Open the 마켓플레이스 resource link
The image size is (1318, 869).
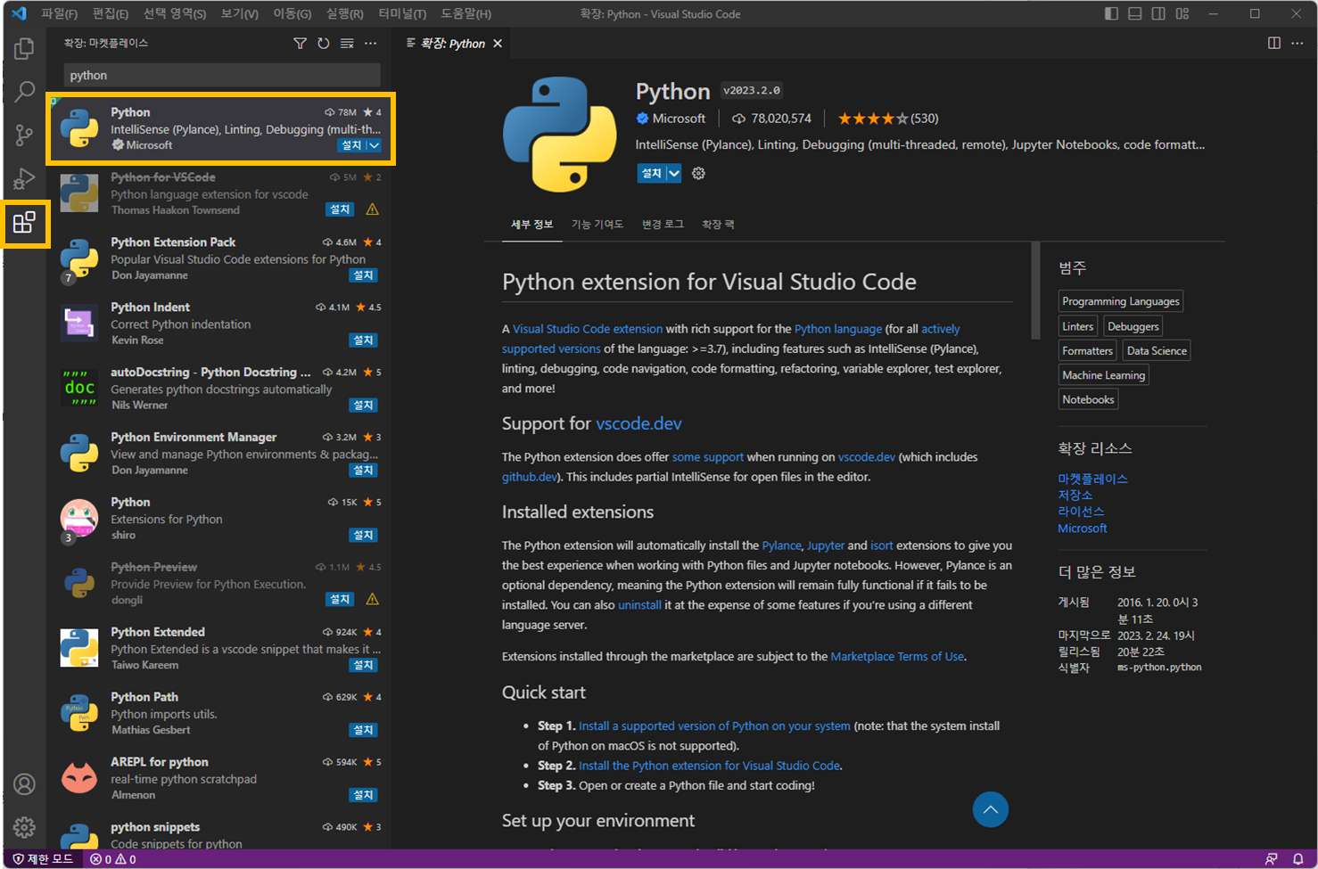coord(1092,479)
